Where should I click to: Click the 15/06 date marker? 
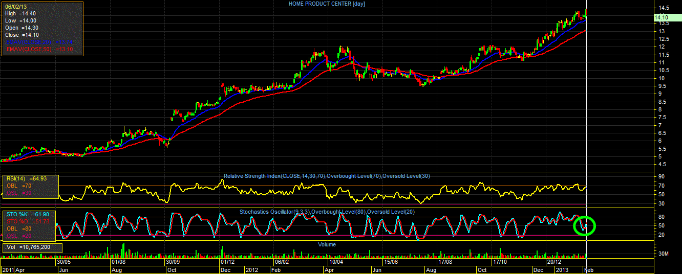(x=391, y=262)
